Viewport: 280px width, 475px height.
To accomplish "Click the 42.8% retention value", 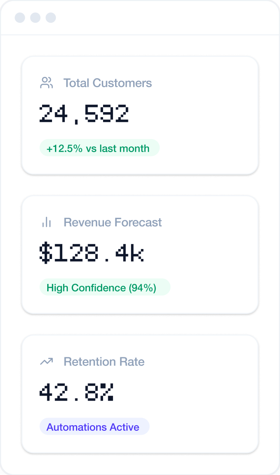I will (x=77, y=393).
